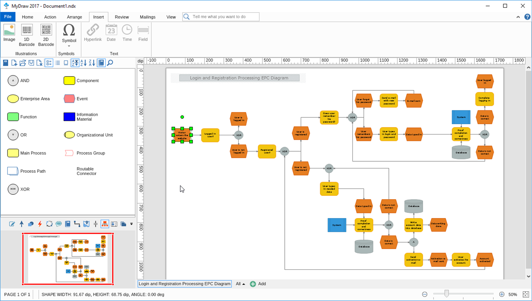Select the green Function shape
Screen dimensions: 532x301
click(x=22, y=117)
